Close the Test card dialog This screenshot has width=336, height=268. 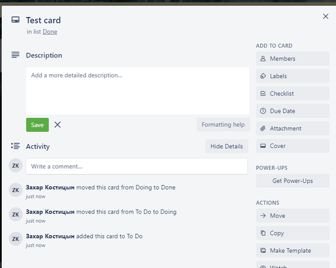pos(325,16)
